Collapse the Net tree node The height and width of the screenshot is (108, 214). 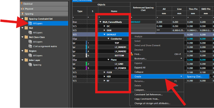(x=22, y=28)
